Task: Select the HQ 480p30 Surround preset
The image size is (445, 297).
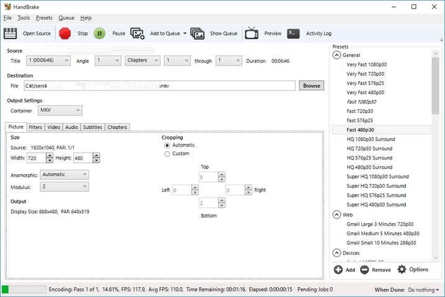Action: click(369, 167)
